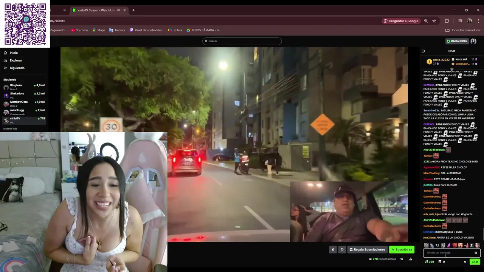Open the Panel de control bookmark

[x=147, y=30]
